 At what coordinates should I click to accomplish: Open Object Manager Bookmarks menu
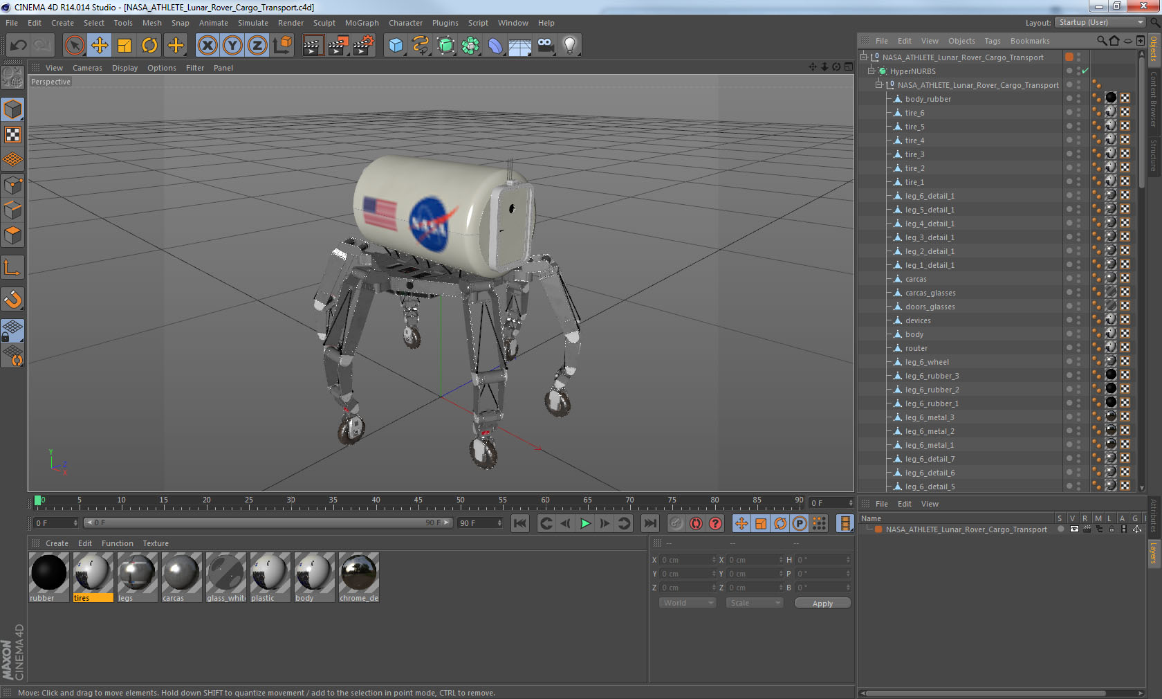1030,41
